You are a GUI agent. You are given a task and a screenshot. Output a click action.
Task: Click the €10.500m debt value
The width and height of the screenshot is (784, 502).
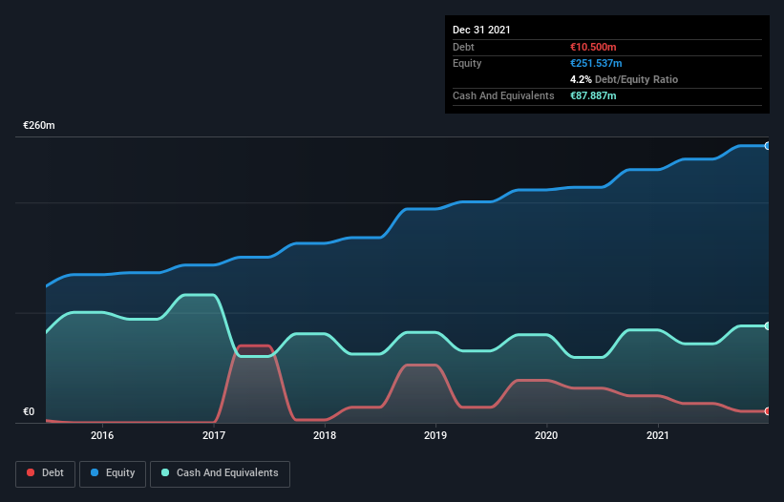pos(593,47)
